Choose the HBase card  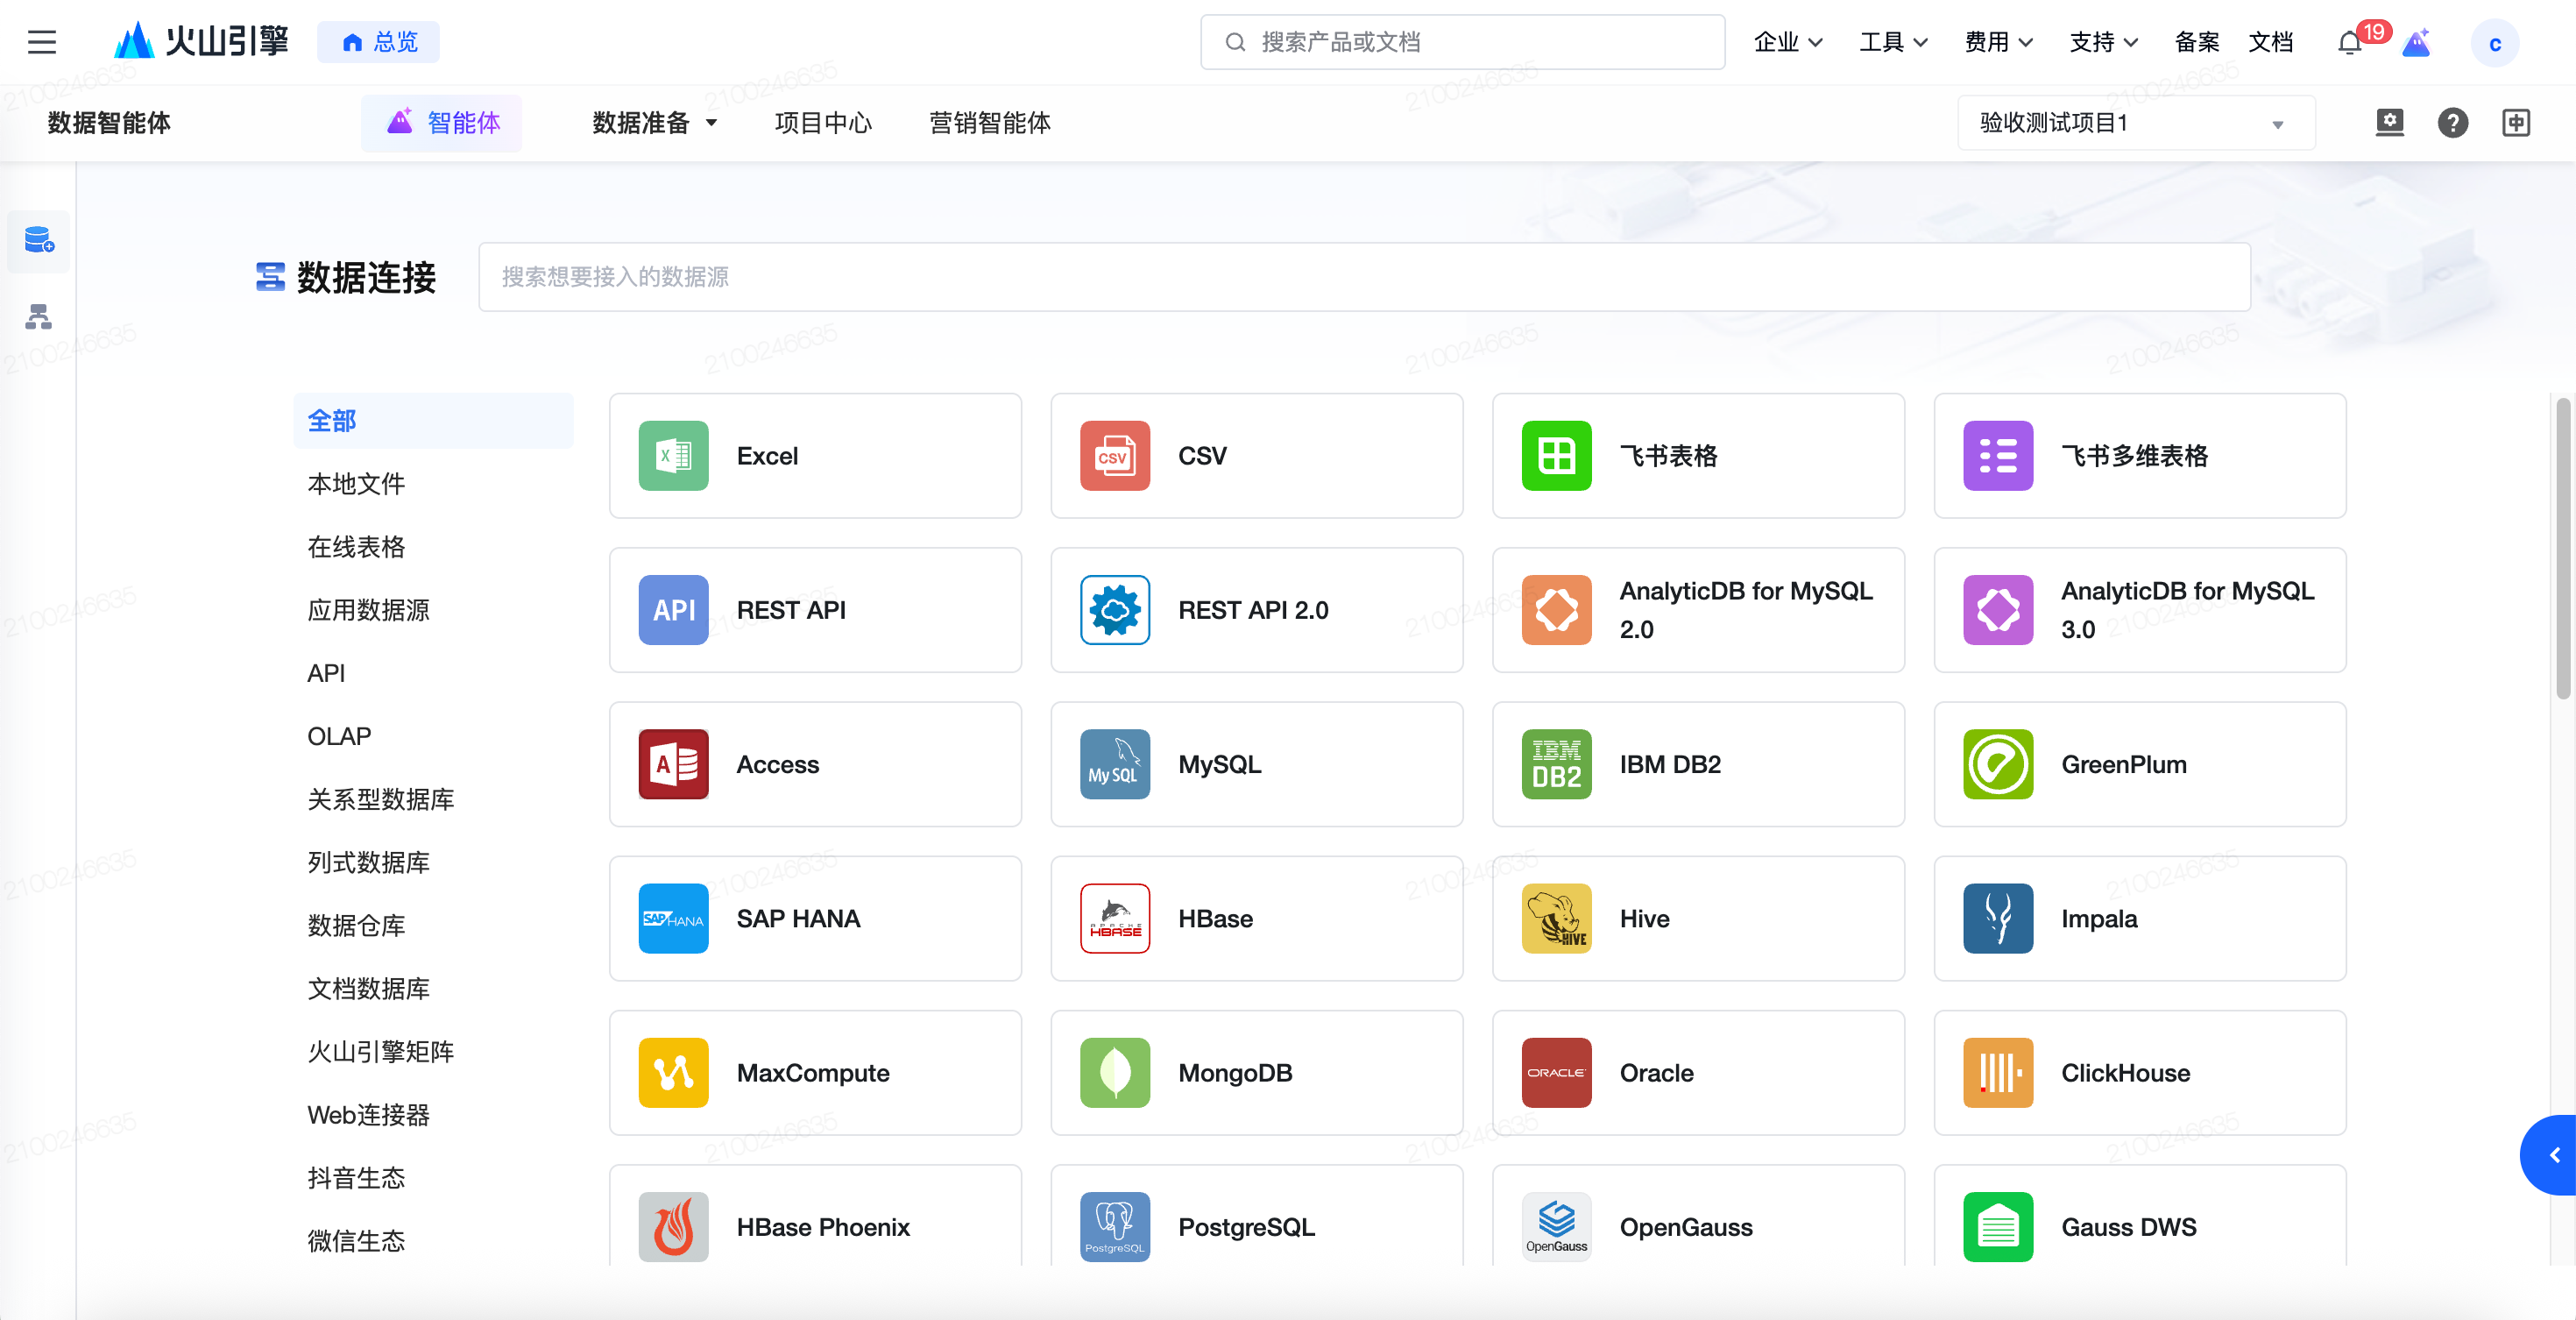1256,918
